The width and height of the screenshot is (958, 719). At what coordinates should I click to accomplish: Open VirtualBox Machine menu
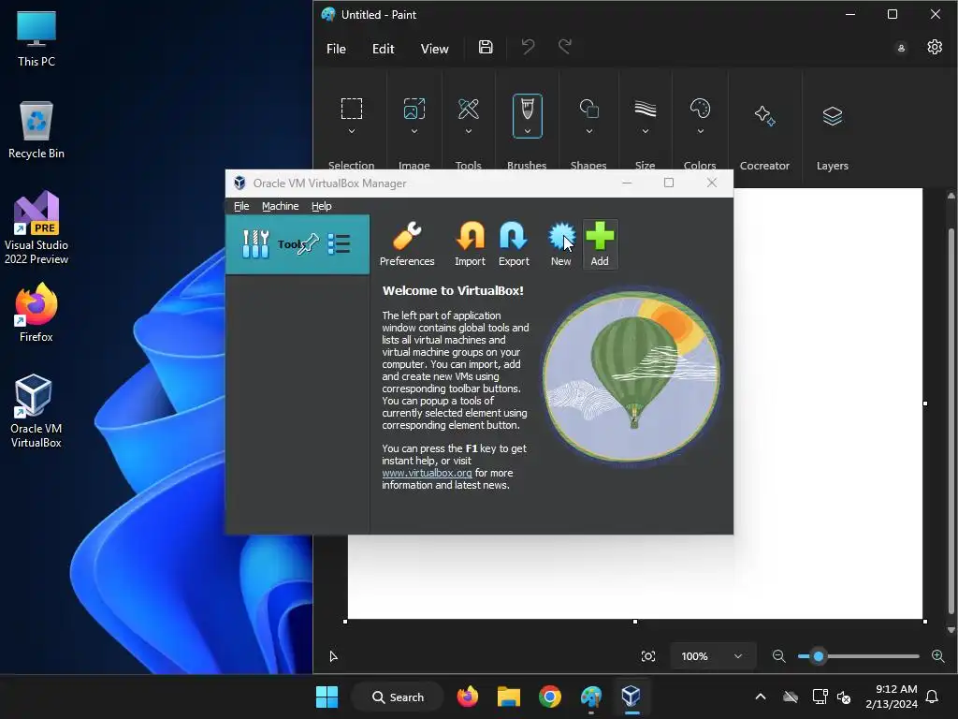click(281, 206)
